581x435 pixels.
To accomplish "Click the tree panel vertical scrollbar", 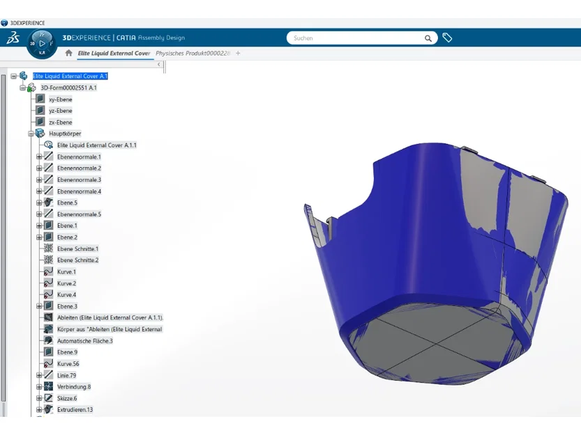I will click(x=3, y=237).
